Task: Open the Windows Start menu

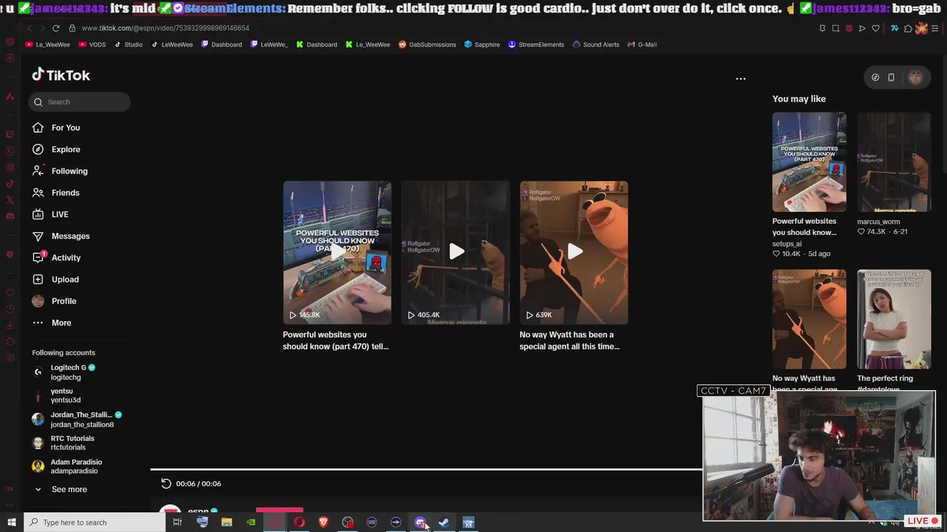Action: (11, 522)
